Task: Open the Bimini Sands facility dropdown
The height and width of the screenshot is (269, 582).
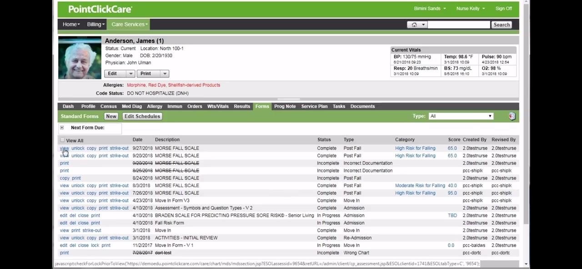Action: point(430,9)
